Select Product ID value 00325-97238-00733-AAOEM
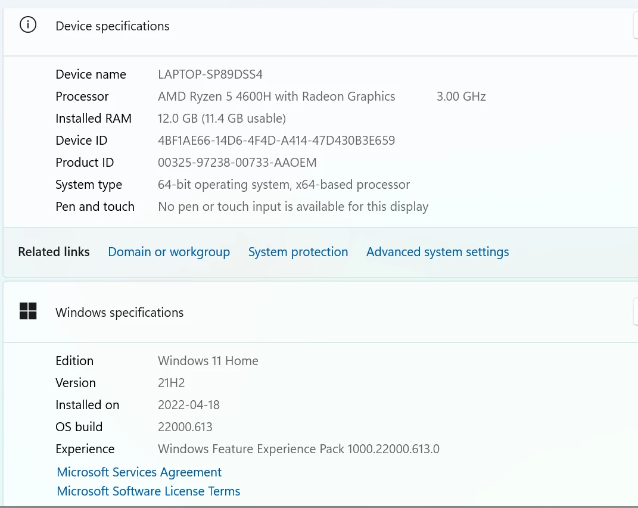The width and height of the screenshot is (638, 508). [x=237, y=162]
